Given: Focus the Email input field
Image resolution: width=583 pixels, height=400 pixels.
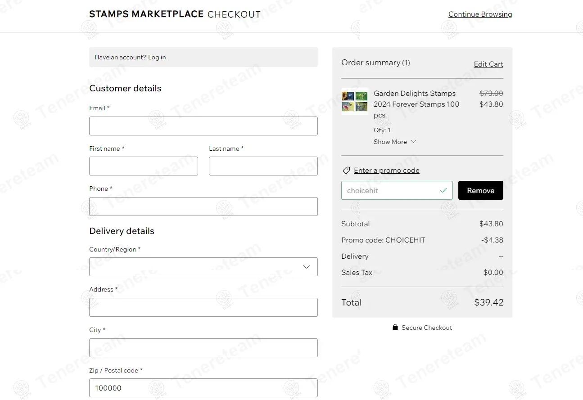Looking at the screenshot, I should point(203,126).
